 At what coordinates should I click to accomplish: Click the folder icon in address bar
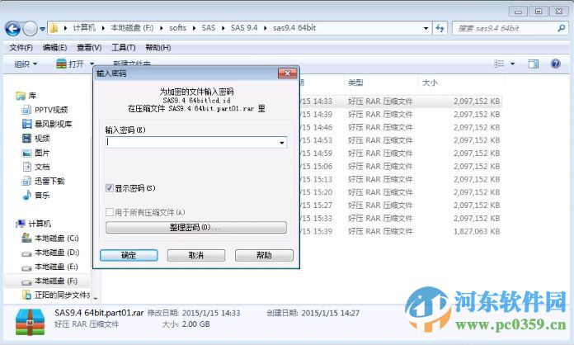[x=54, y=28]
